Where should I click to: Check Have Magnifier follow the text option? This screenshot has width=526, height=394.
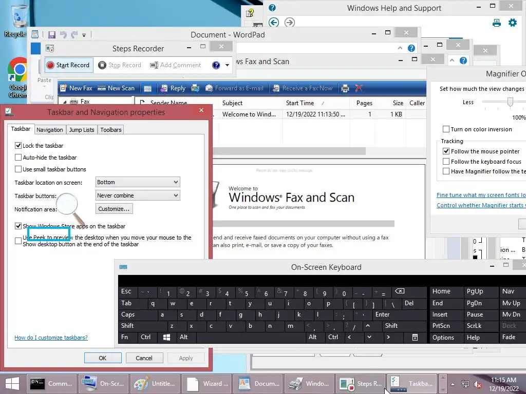pyautogui.click(x=446, y=171)
